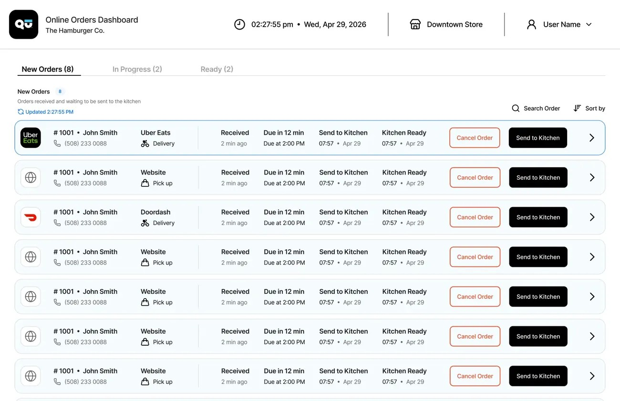The height and width of the screenshot is (401, 620).
Task: Click the phone icon in the Doordash order row
Action: point(57,223)
